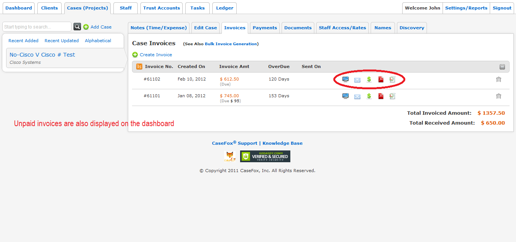Screen dimensions: 516x242
Task: Focus the case search input field
Action: coord(37,27)
